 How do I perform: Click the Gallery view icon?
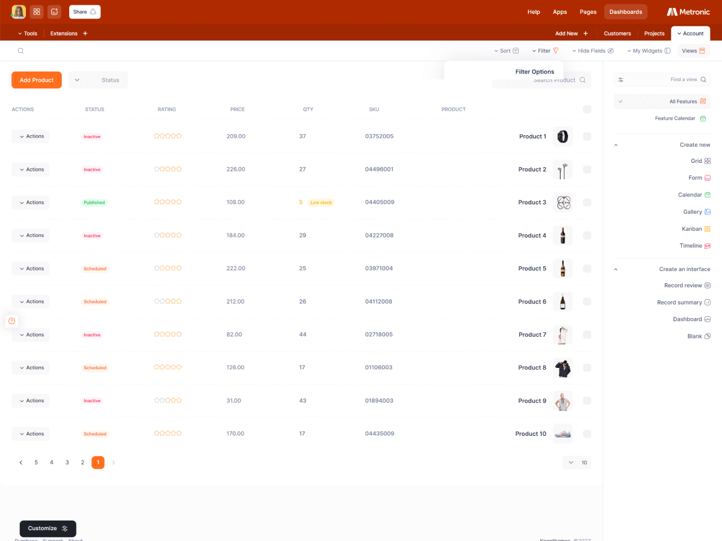coord(708,212)
